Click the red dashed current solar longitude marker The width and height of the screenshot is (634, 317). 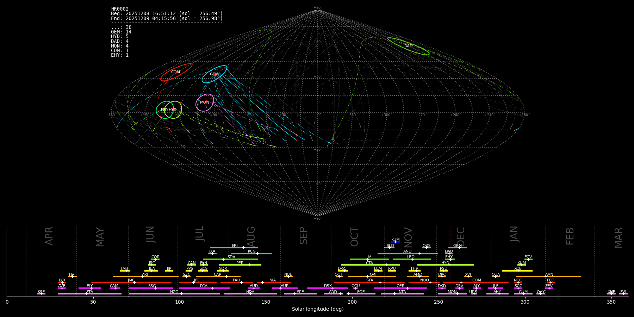click(x=450, y=261)
